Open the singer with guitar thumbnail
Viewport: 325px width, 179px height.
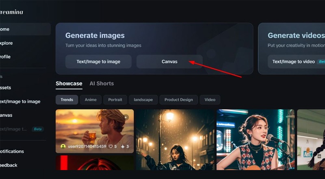(255, 140)
